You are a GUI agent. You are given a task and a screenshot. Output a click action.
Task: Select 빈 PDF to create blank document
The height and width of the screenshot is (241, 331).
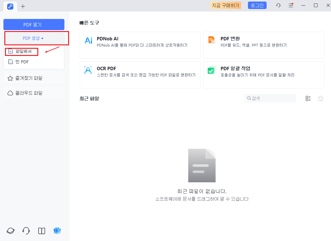pos(22,61)
